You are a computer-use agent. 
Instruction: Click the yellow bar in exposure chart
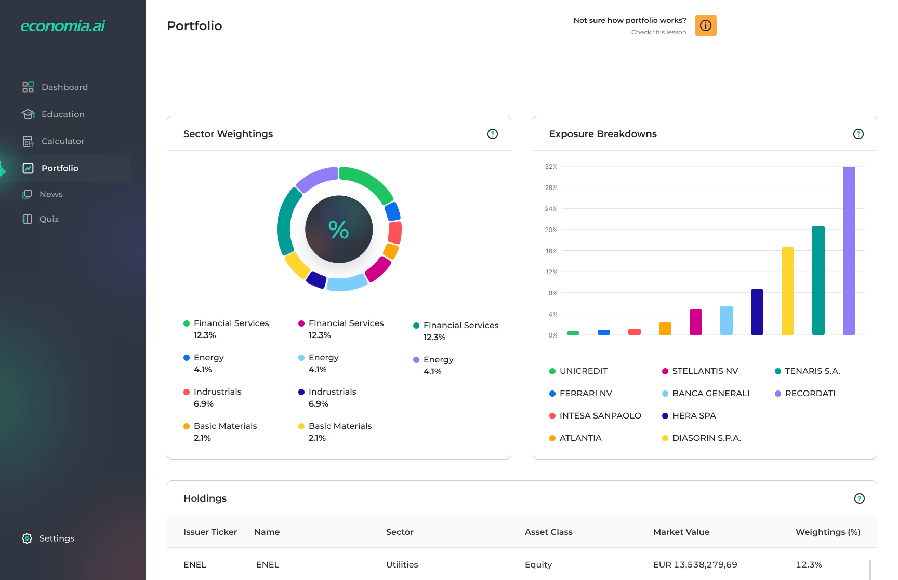point(788,291)
